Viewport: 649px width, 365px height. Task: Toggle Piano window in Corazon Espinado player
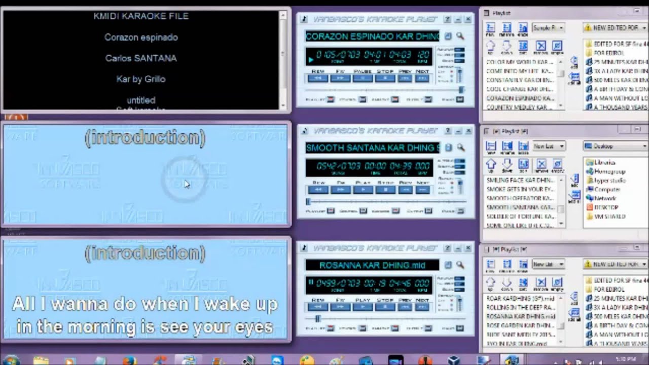pos(461,99)
